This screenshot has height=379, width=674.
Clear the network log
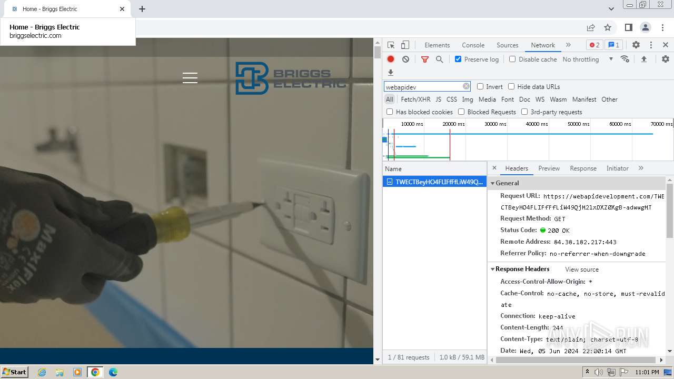pyautogui.click(x=405, y=59)
